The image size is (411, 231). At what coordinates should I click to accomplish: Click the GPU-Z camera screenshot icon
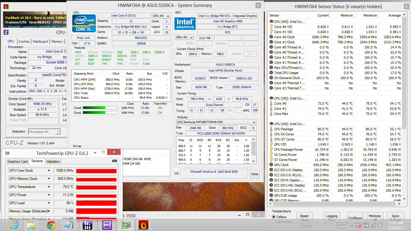tap(115, 161)
